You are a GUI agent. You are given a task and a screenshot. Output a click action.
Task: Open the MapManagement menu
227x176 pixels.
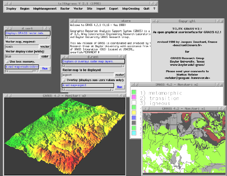[45, 9]
